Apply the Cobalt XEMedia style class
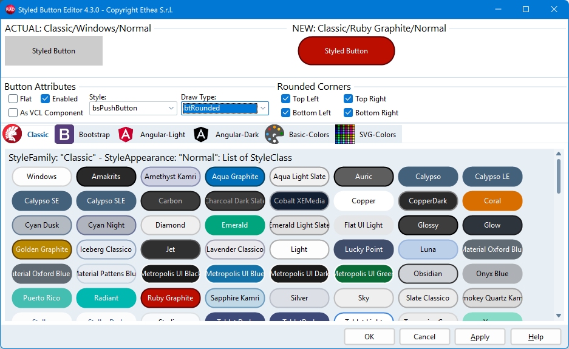Viewport: 569px width, 349px height. (299, 201)
